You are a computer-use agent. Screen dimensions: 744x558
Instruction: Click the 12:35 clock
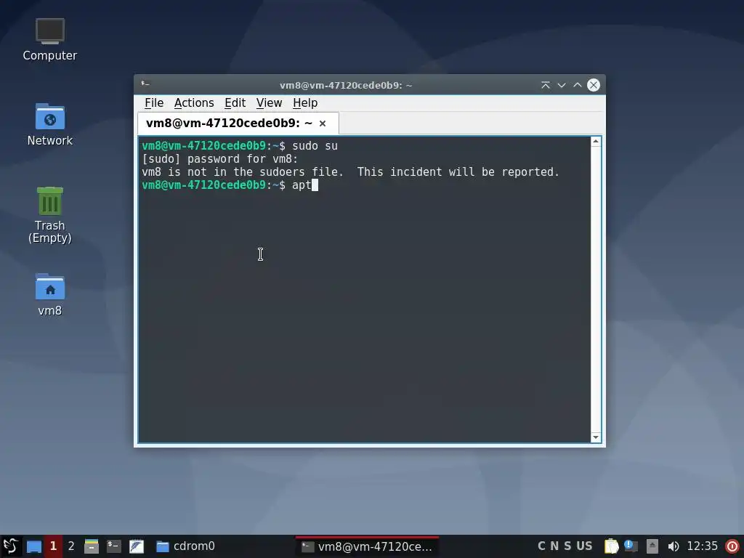tap(703, 546)
